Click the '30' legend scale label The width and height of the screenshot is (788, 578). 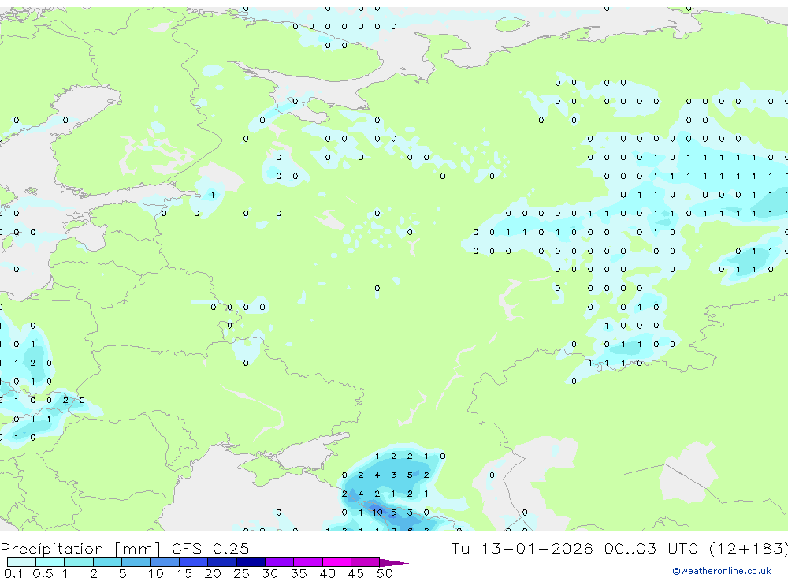point(269,573)
